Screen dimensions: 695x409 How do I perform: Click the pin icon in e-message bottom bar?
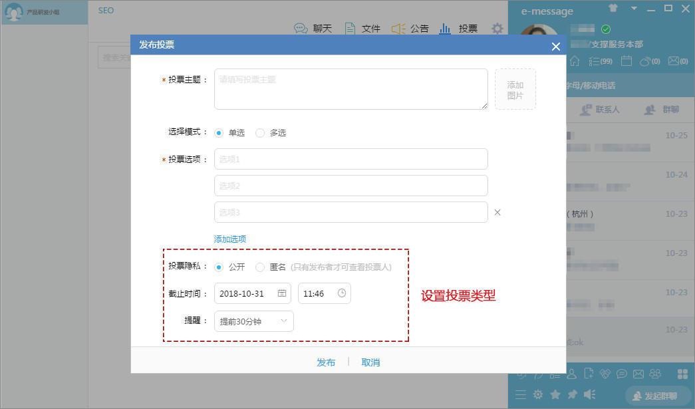click(x=572, y=394)
